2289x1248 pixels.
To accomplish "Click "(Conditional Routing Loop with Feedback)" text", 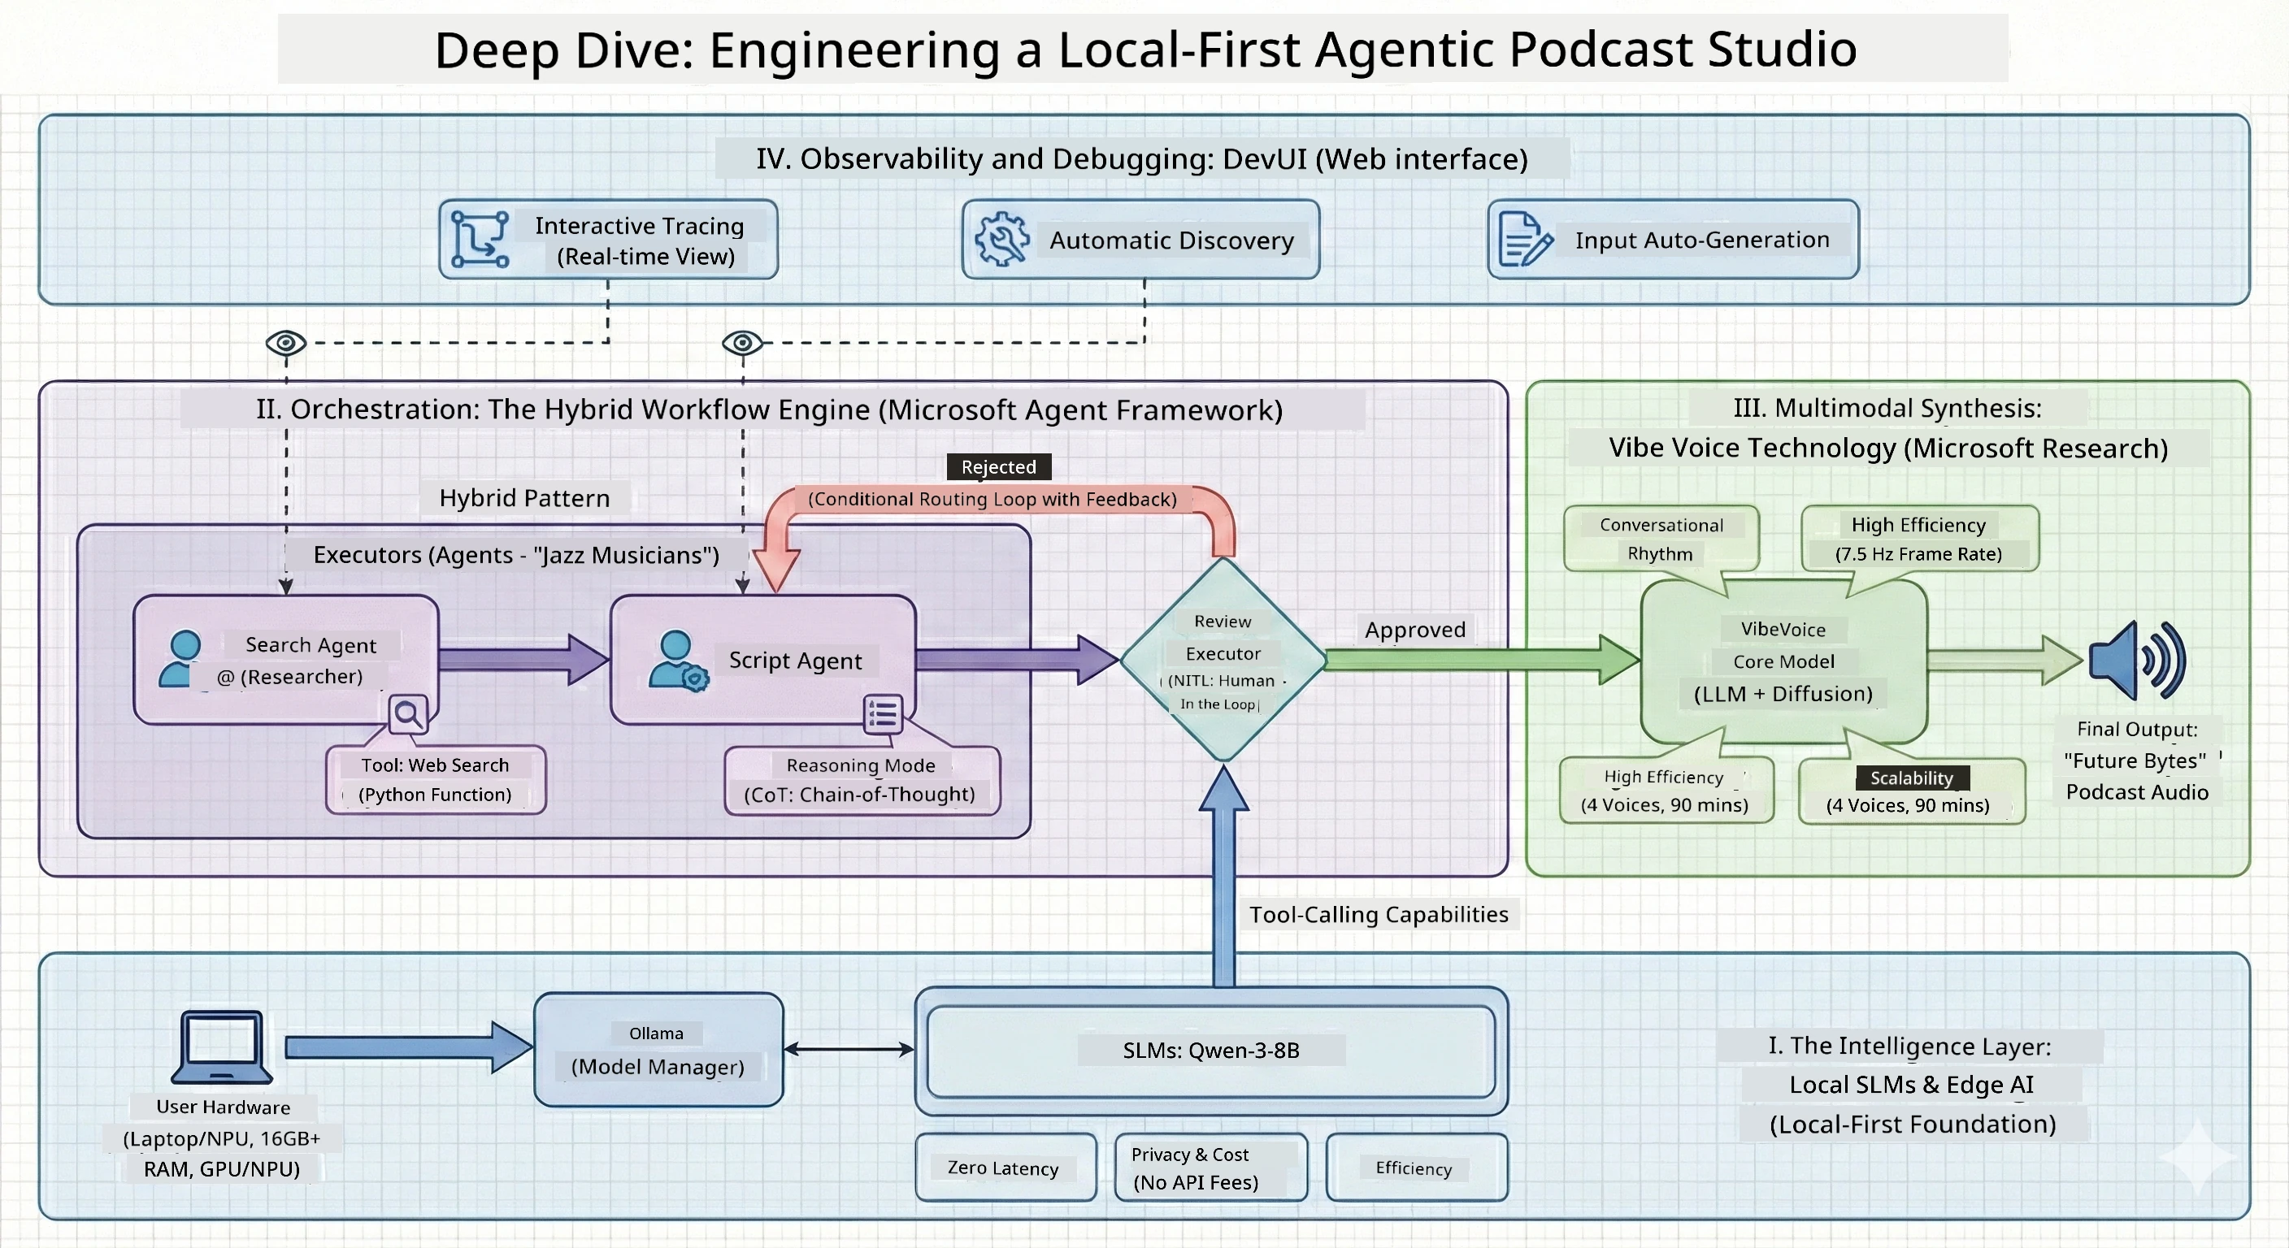I will [992, 499].
